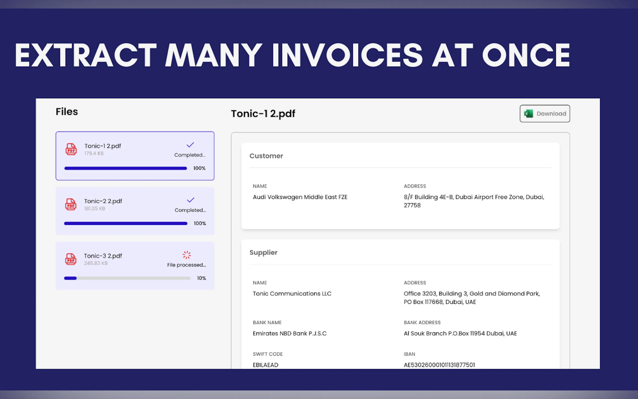Image resolution: width=638 pixels, height=399 pixels.
Task: Click the completed checkmark on Tonic-1 2.pdf
Action: click(x=190, y=145)
